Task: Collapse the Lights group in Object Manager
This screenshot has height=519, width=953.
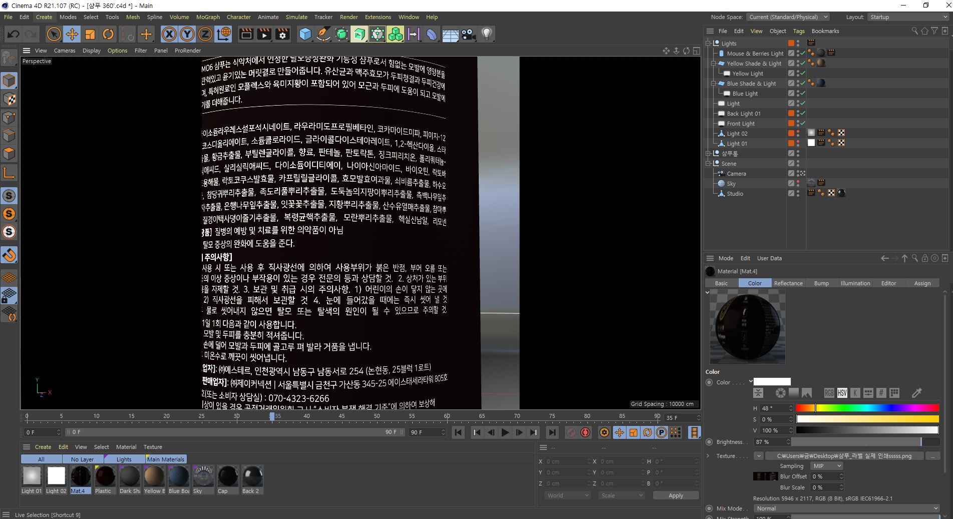Action: [x=709, y=44]
